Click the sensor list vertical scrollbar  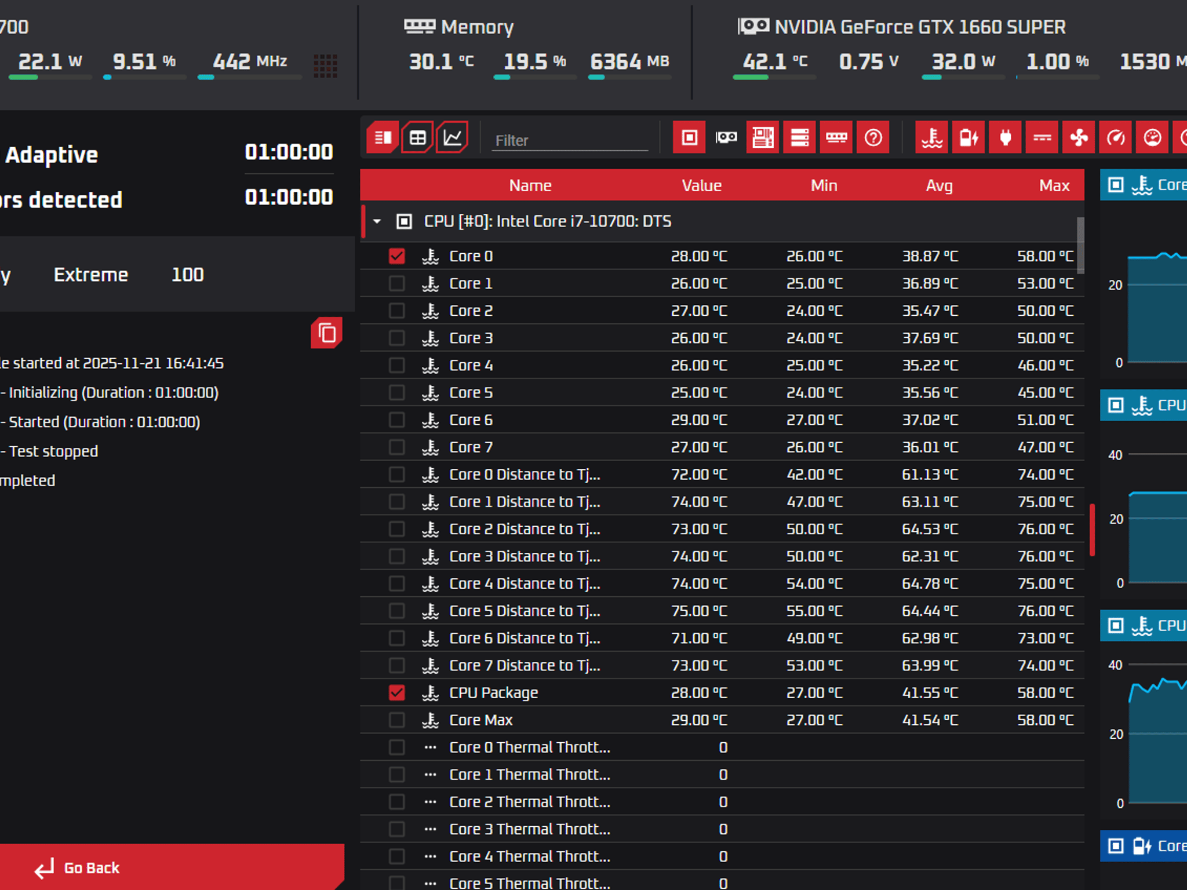tap(1080, 245)
